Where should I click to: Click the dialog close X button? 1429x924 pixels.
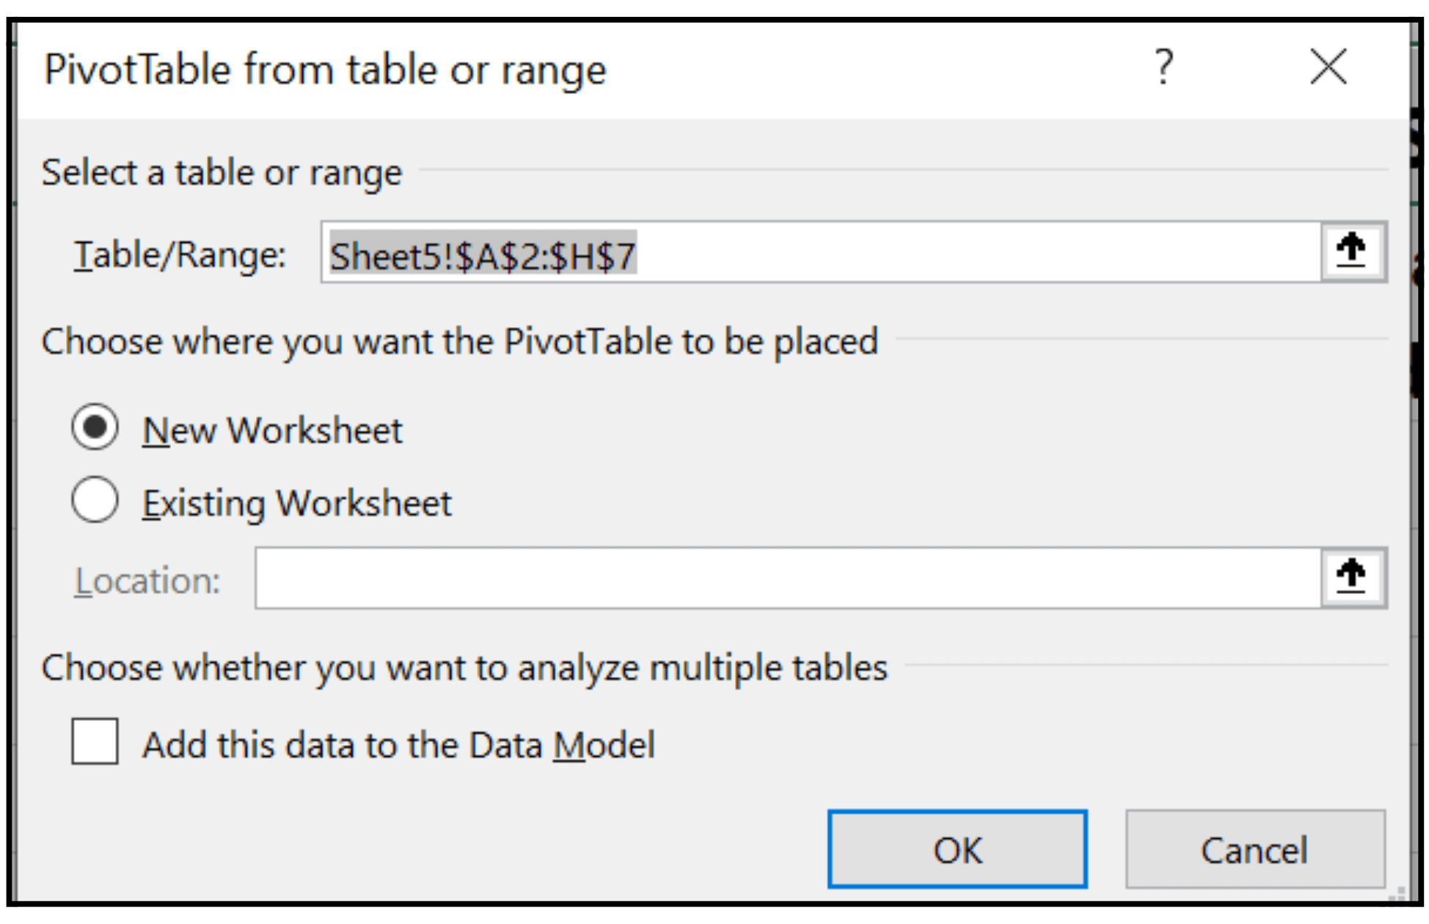click(x=1328, y=66)
